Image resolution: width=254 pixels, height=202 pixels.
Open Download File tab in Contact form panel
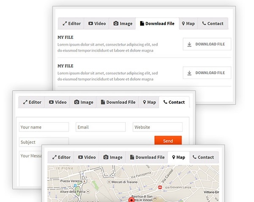118,102
